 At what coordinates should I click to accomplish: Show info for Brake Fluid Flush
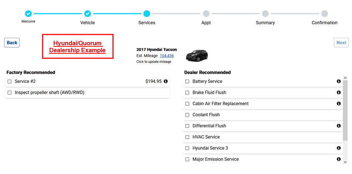coord(339,92)
